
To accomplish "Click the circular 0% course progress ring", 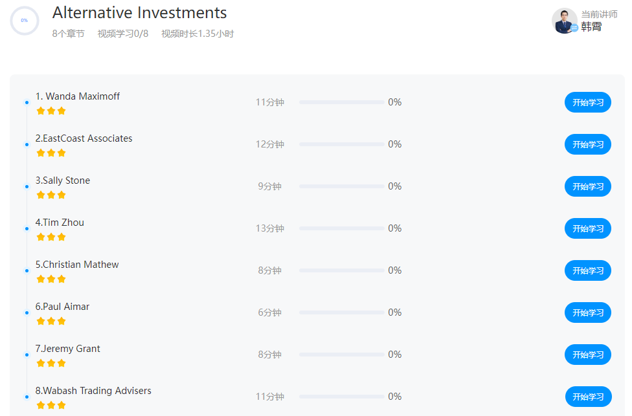I will point(25,21).
